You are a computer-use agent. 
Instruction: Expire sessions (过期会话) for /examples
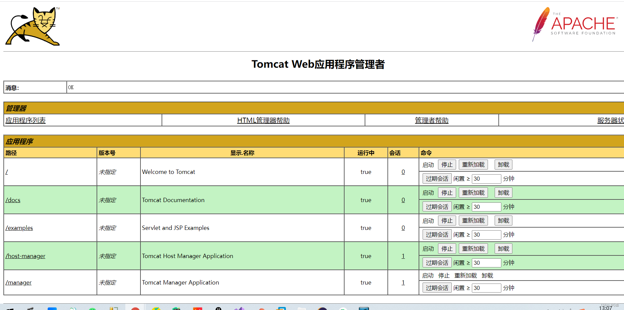click(x=437, y=235)
